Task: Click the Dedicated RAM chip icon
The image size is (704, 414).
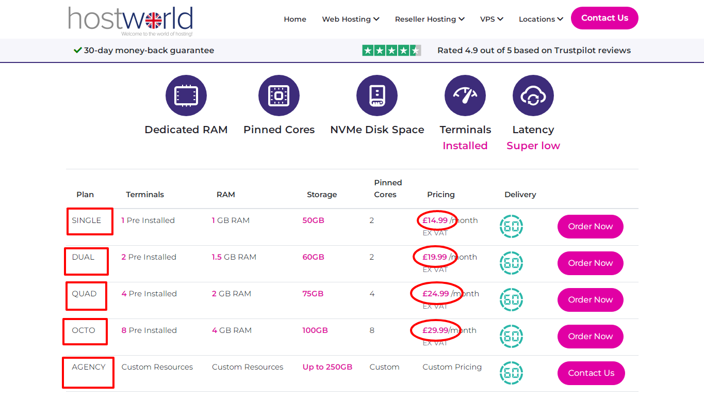Action: click(186, 96)
